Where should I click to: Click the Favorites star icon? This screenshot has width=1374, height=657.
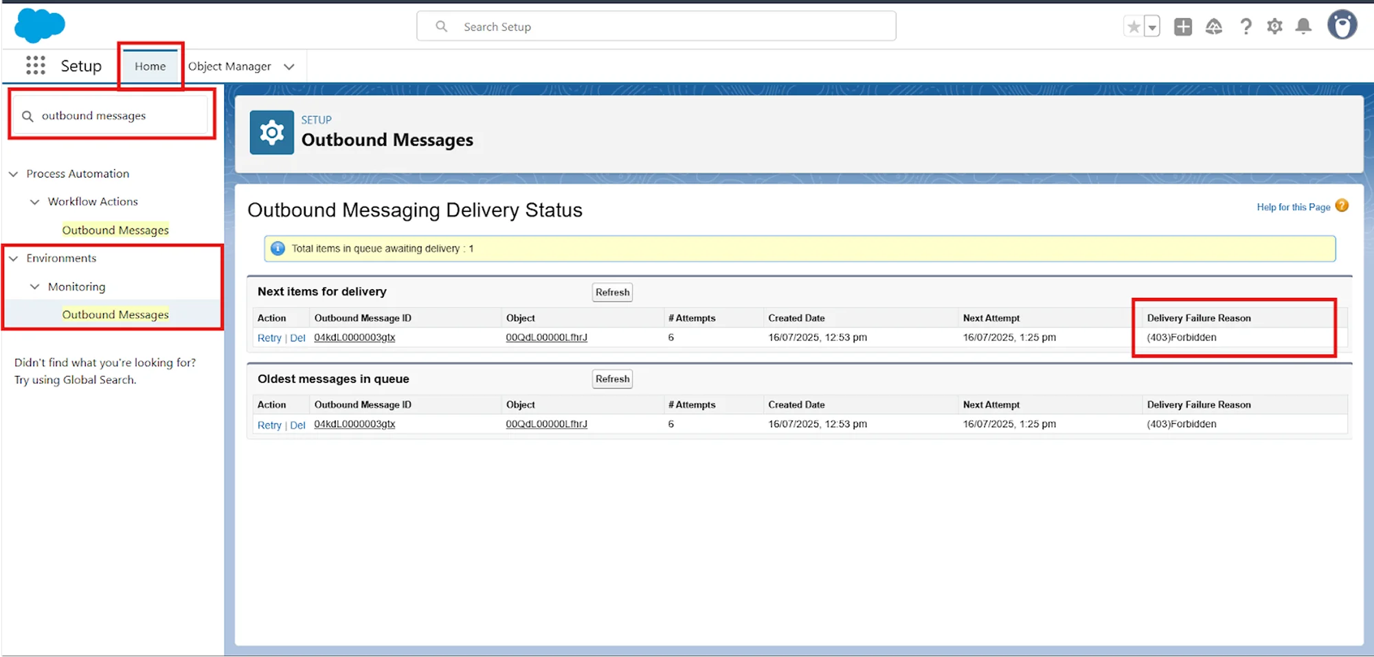pos(1134,27)
